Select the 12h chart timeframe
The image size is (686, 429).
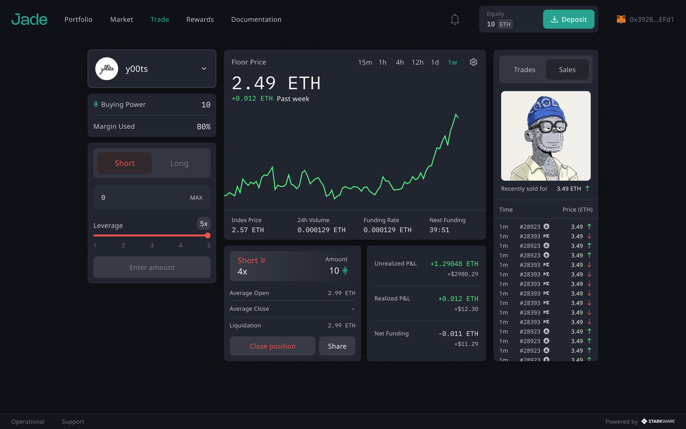pos(418,62)
